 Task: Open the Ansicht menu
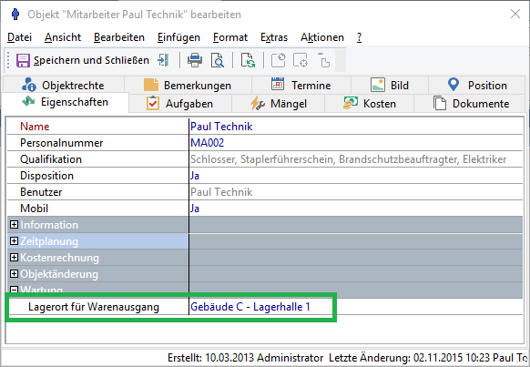pyautogui.click(x=63, y=37)
